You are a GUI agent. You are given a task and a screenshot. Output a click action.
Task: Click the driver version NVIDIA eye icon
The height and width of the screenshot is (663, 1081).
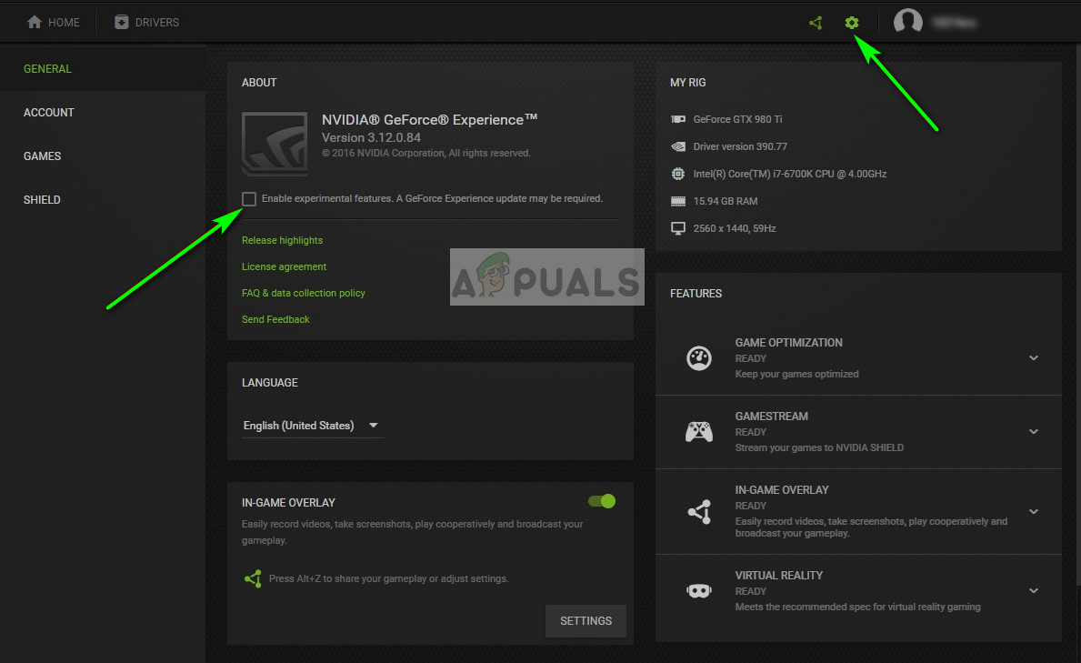coord(678,146)
